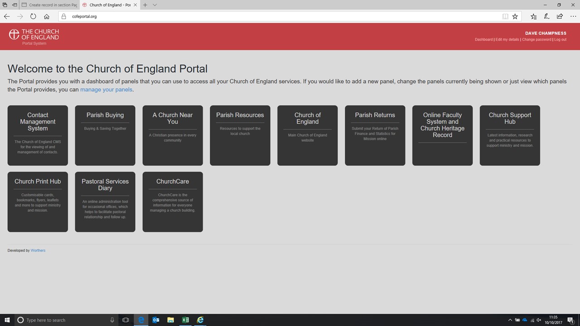Click the browser Forward arrow

tap(20, 16)
